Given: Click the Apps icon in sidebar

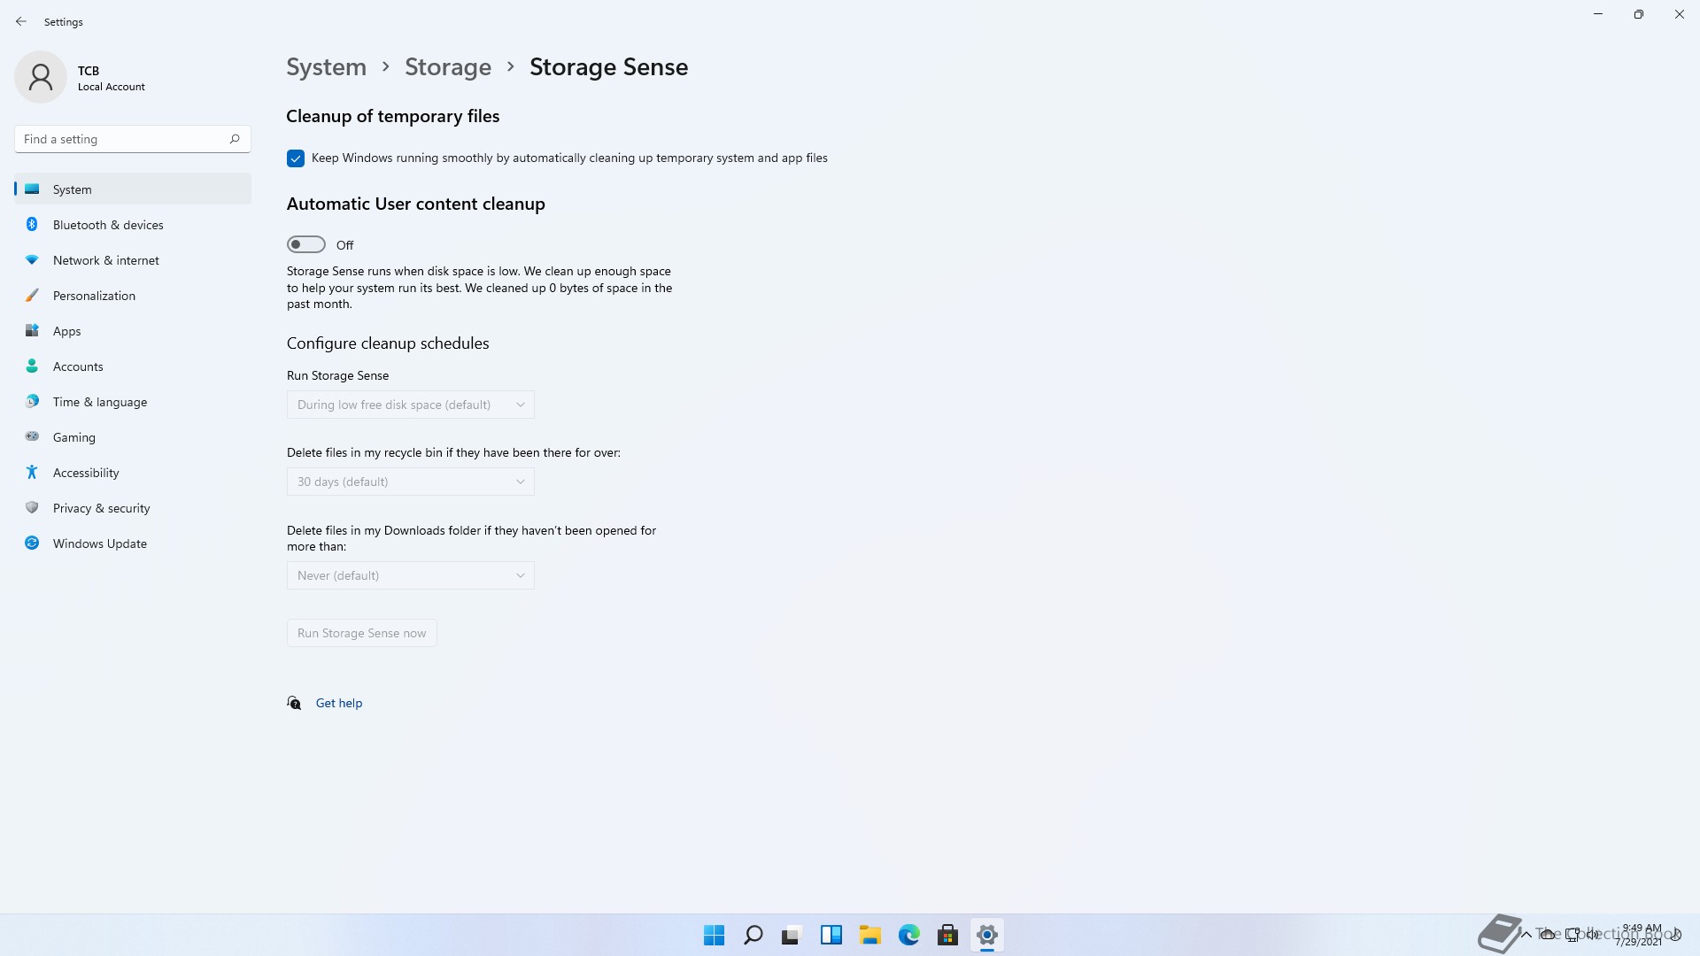Looking at the screenshot, I should point(32,331).
